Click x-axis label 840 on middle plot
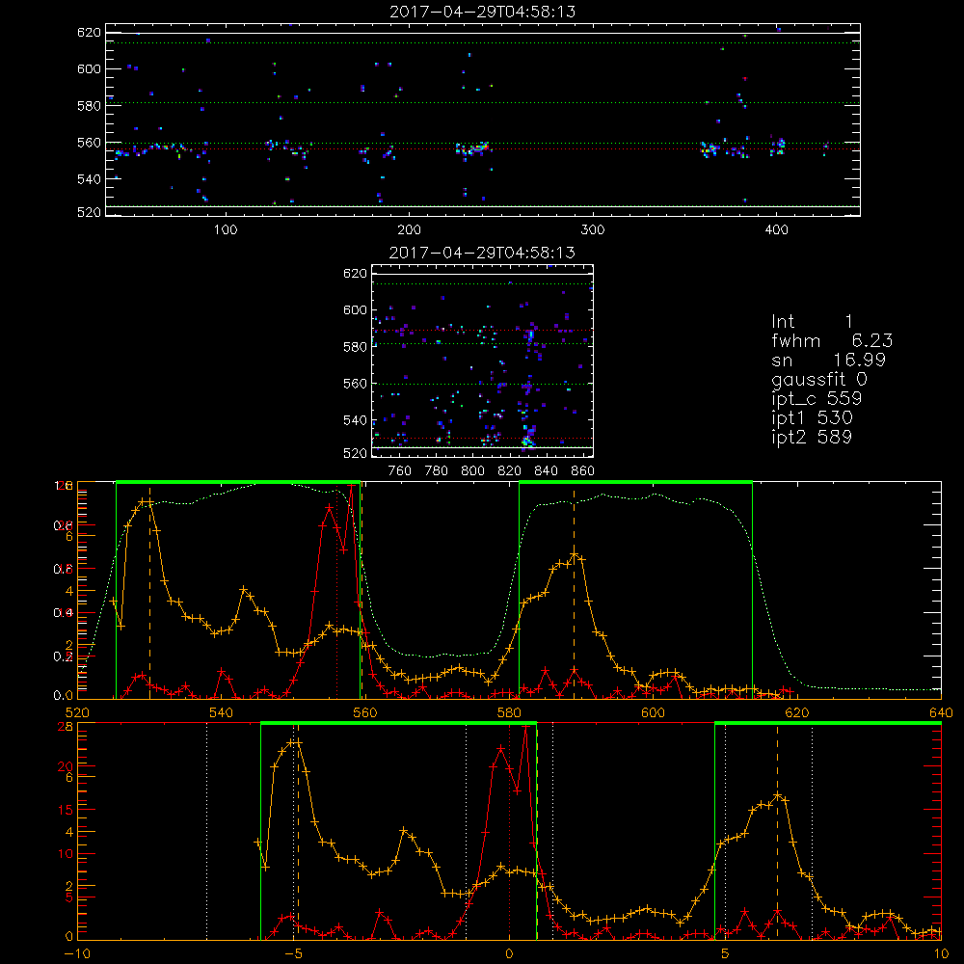The width and height of the screenshot is (964, 964). pyautogui.click(x=546, y=471)
